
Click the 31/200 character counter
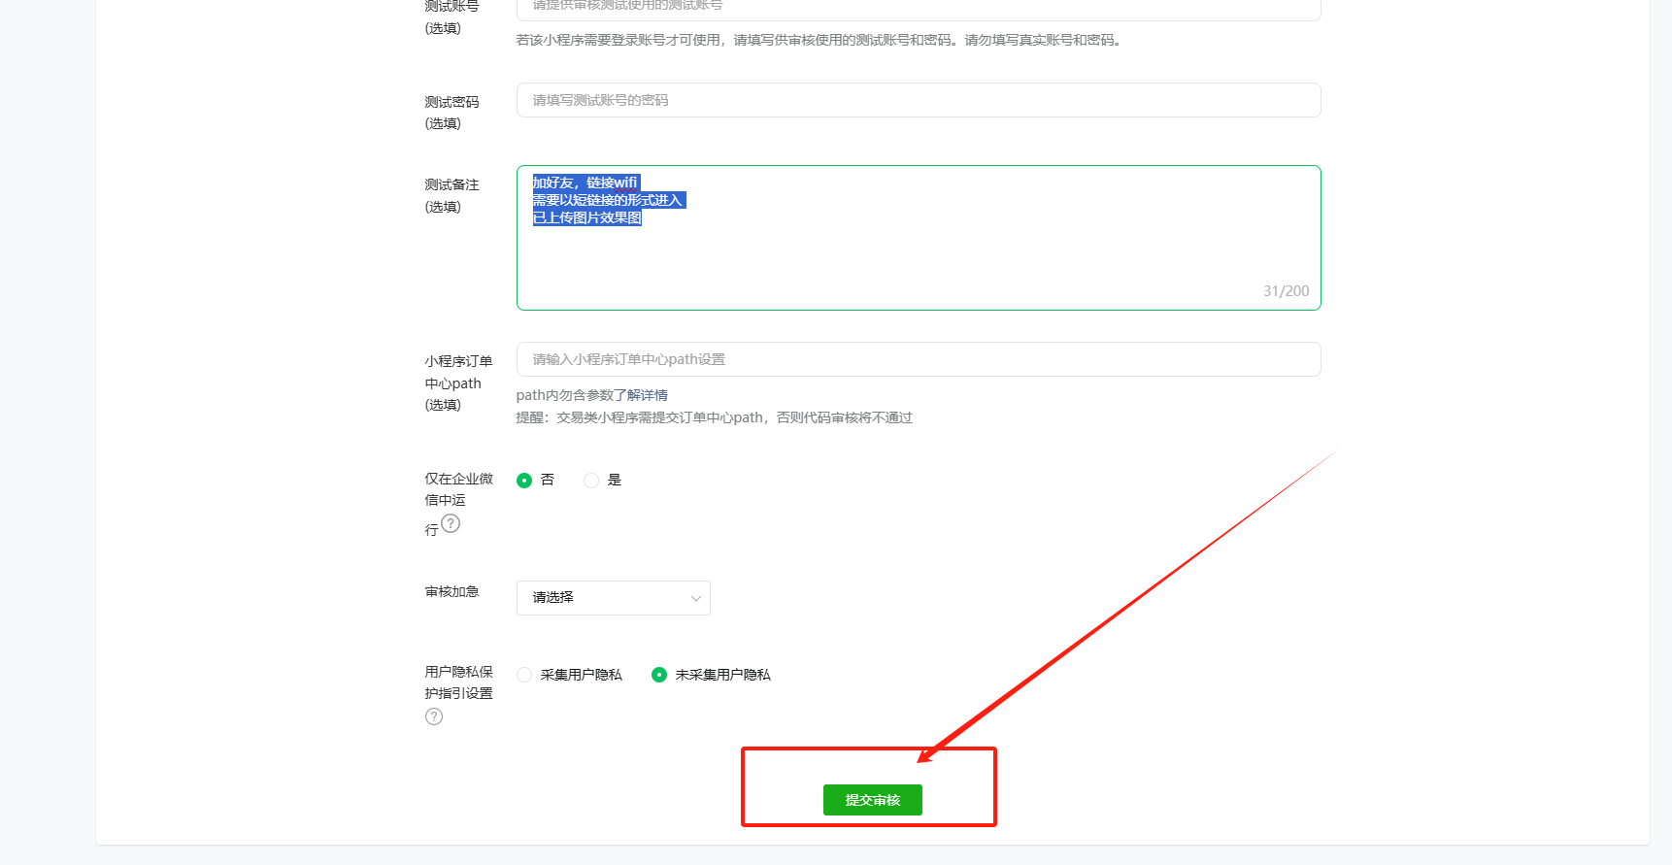pos(1286,291)
